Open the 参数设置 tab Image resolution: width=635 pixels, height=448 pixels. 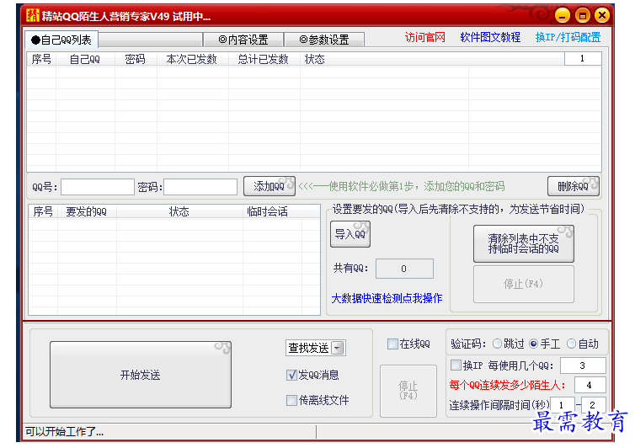[x=323, y=40]
